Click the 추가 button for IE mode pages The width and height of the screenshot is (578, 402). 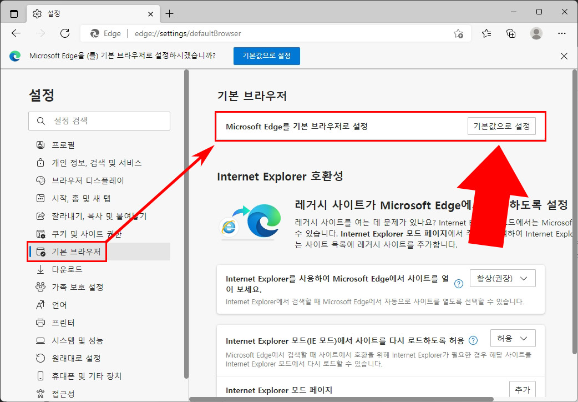521,390
